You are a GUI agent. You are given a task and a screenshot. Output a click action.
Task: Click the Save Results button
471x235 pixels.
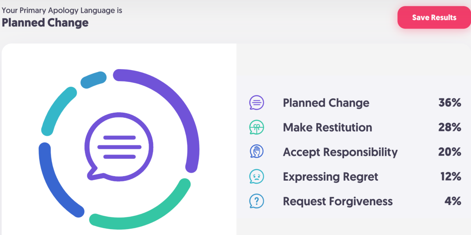(x=434, y=17)
